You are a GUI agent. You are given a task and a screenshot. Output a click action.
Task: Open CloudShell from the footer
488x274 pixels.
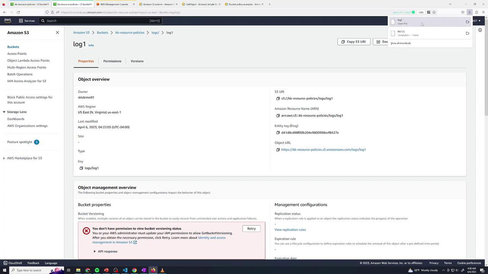[13, 263]
